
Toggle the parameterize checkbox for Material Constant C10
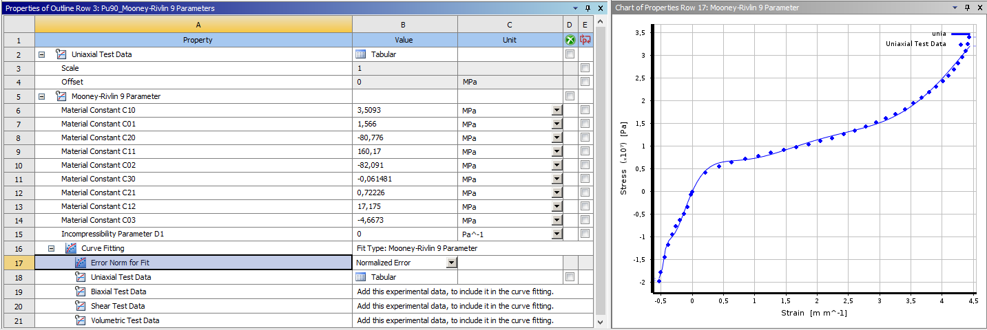[585, 110]
